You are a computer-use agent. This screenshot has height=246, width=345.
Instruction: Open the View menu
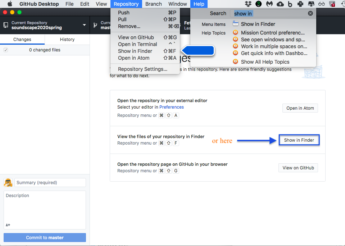(x=101, y=4)
